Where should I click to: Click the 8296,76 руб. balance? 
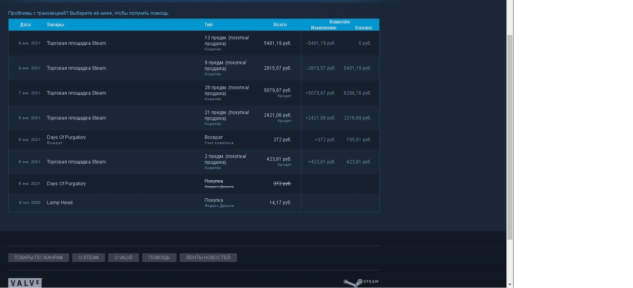[x=357, y=93]
